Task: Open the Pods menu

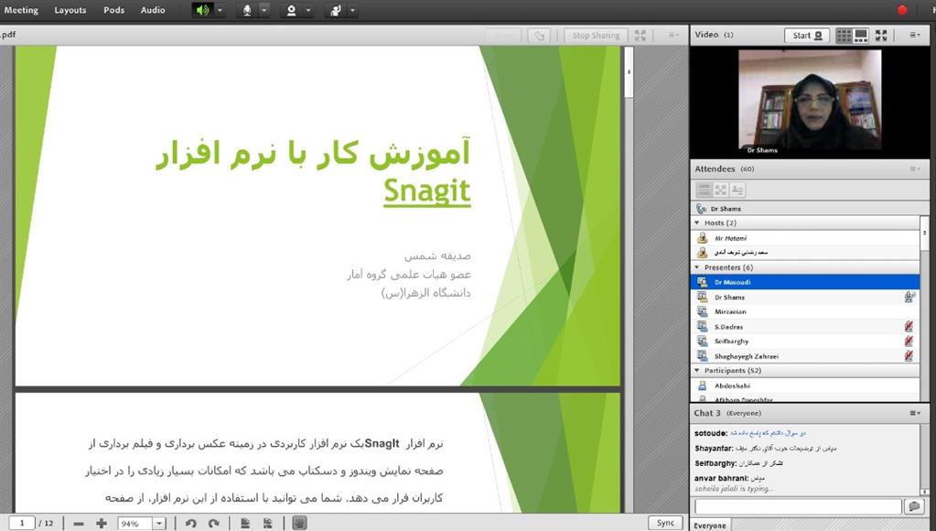Action: 113,10
